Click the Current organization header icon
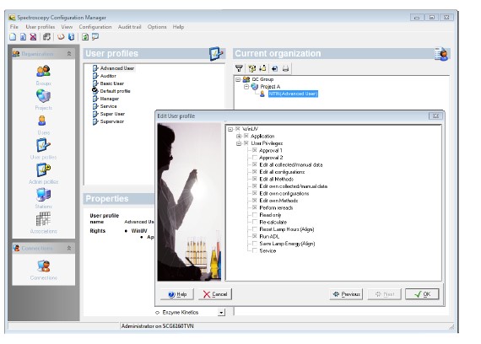The image size is (481, 344). (441, 54)
